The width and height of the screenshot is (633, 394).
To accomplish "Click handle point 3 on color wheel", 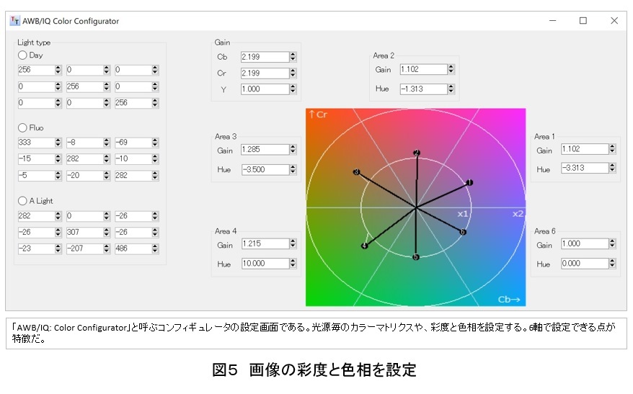I will pyautogui.click(x=356, y=172).
